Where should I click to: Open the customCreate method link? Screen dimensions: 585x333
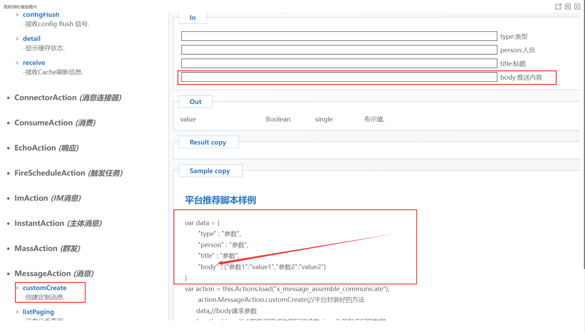pos(45,288)
